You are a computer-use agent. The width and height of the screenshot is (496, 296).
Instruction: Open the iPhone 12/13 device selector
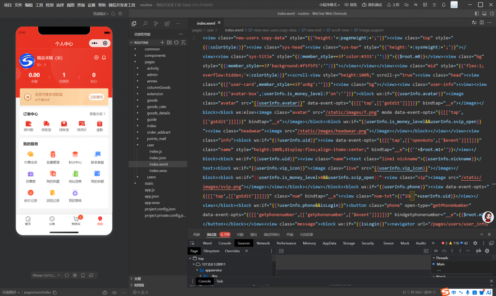(x=46, y=275)
